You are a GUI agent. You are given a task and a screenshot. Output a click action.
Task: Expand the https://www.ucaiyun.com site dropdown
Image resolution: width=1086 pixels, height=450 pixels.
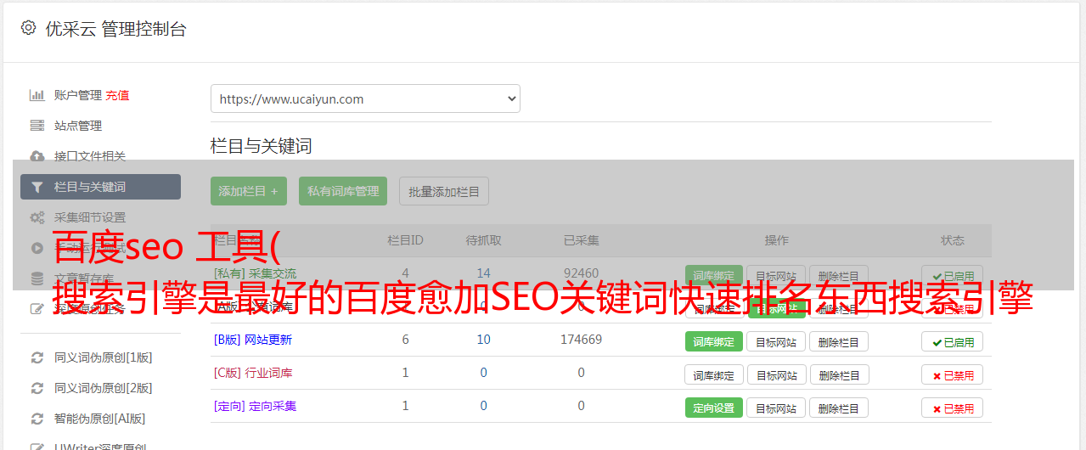(365, 98)
